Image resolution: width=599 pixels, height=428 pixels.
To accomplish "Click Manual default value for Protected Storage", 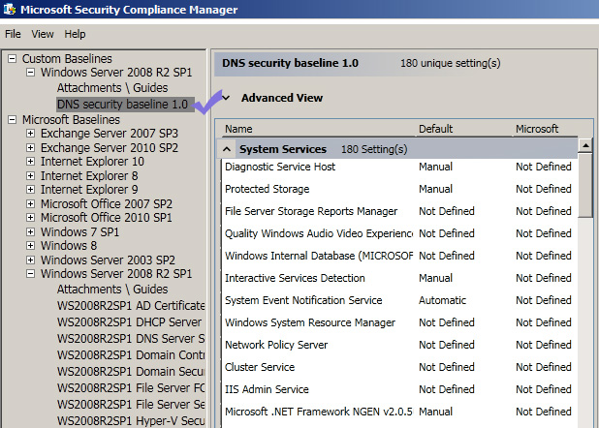I will click(435, 189).
